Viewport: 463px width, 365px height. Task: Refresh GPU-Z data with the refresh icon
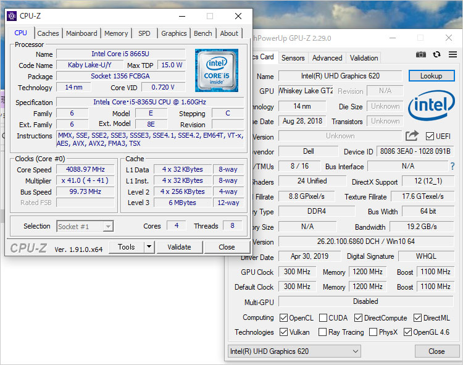436,54
